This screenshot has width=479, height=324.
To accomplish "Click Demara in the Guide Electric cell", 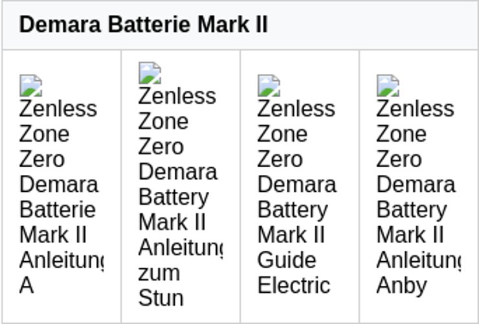I will [x=296, y=184].
